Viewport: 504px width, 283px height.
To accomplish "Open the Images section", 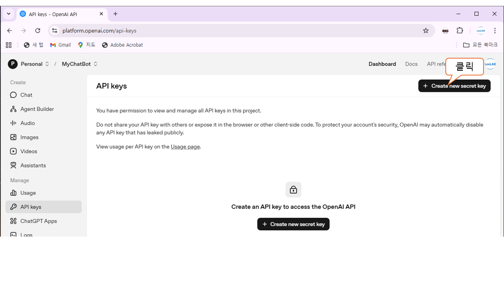I will click(x=29, y=137).
